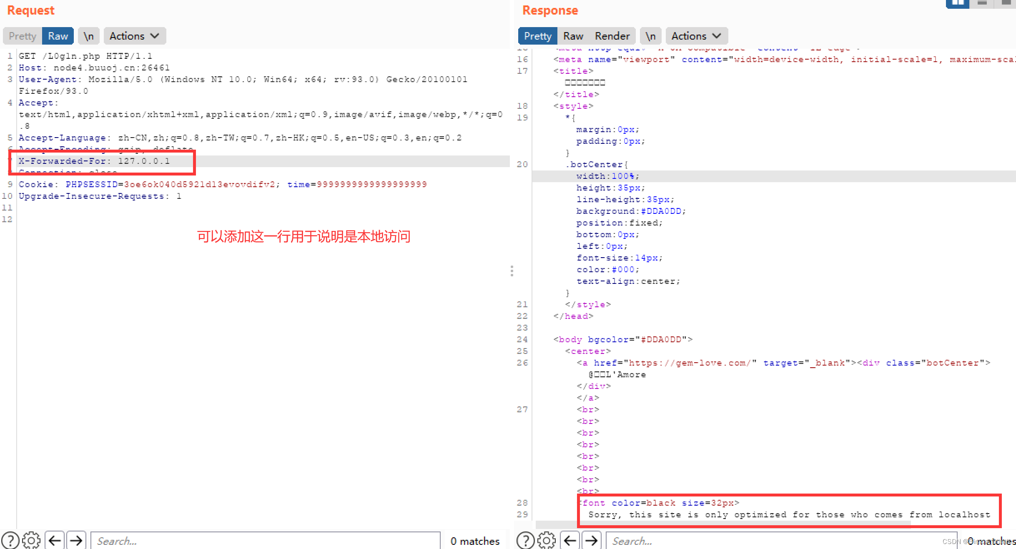The height and width of the screenshot is (549, 1016).
Task: Switch Response view to Raw
Action: click(x=573, y=36)
